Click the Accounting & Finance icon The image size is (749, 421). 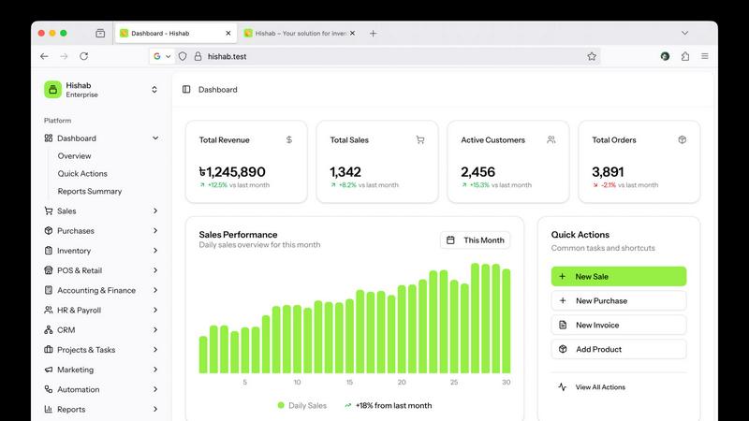pyautogui.click(x=49, y=290)
